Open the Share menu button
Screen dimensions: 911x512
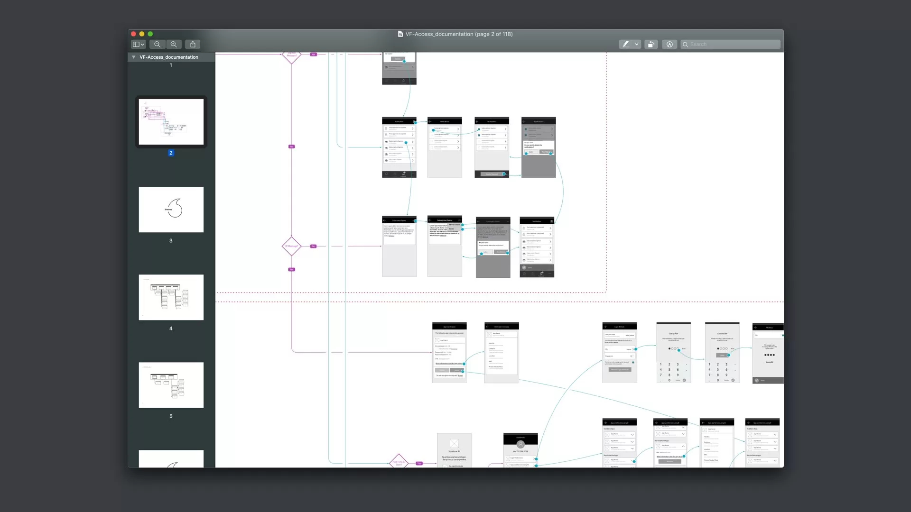pyautogui.click(x=193, y=44)
